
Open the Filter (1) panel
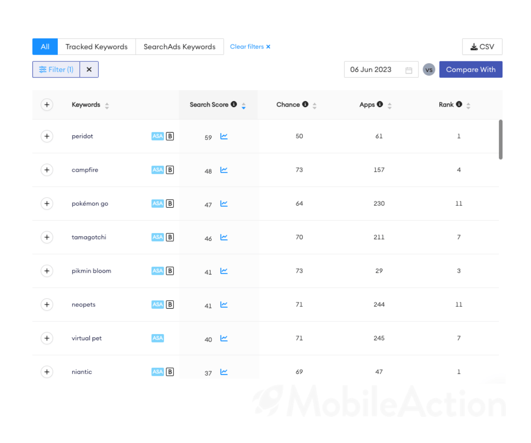(56, 69)
